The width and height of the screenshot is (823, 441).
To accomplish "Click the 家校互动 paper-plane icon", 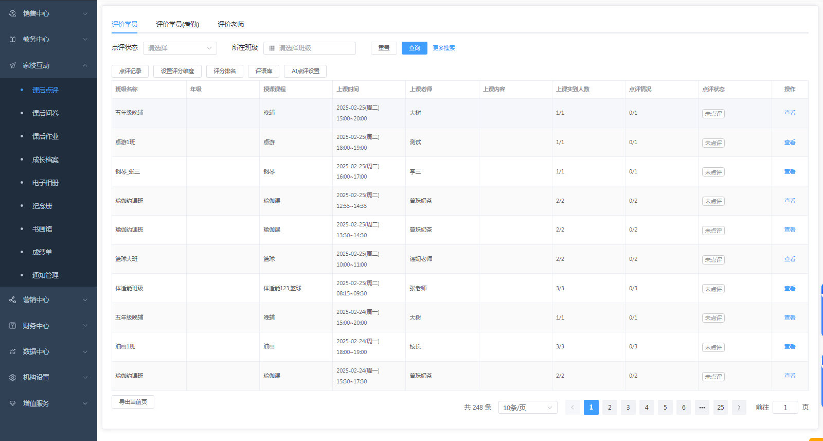I will click(12, 65).
